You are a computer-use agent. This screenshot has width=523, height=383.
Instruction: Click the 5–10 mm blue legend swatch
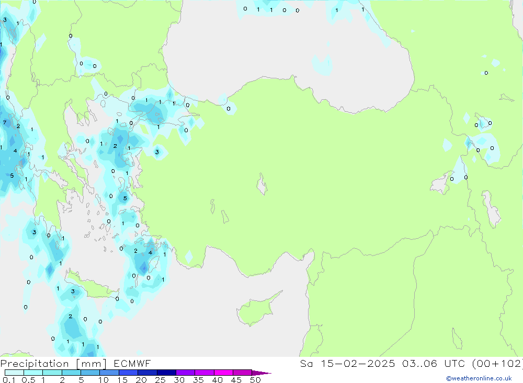click(90, 373)
